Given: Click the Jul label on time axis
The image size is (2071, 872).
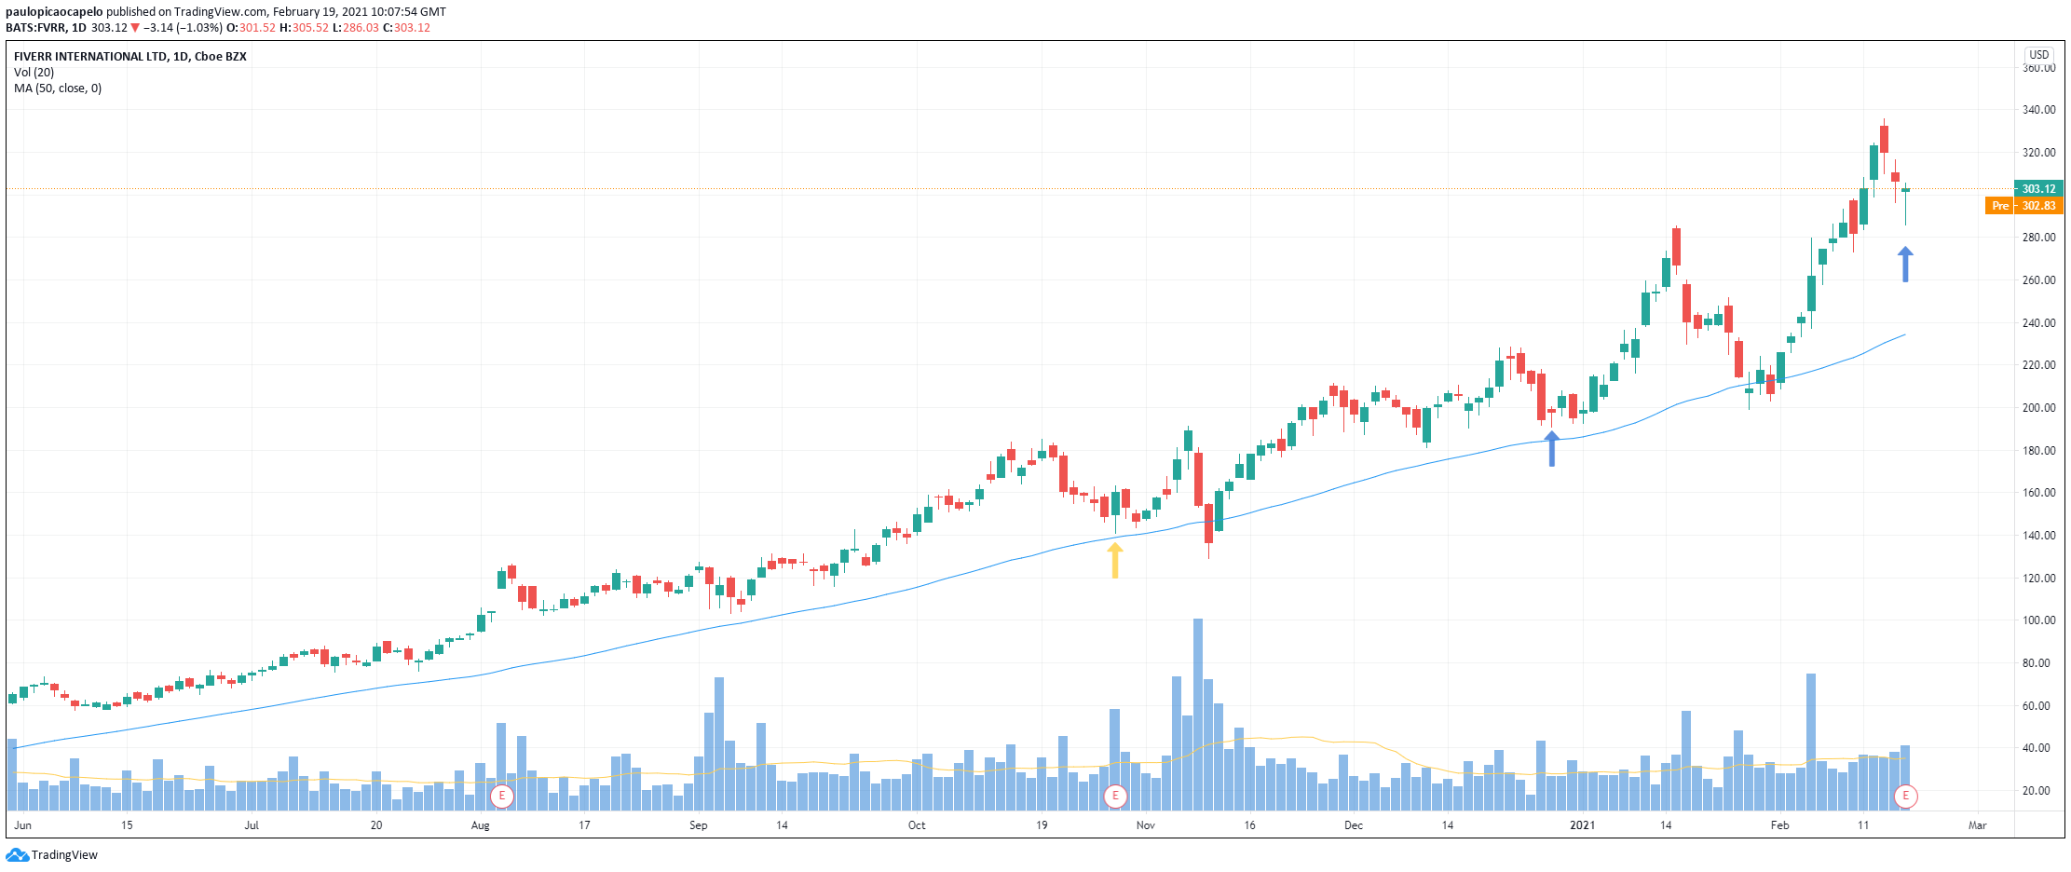Looking at the screenshot, I should [252, 825].
